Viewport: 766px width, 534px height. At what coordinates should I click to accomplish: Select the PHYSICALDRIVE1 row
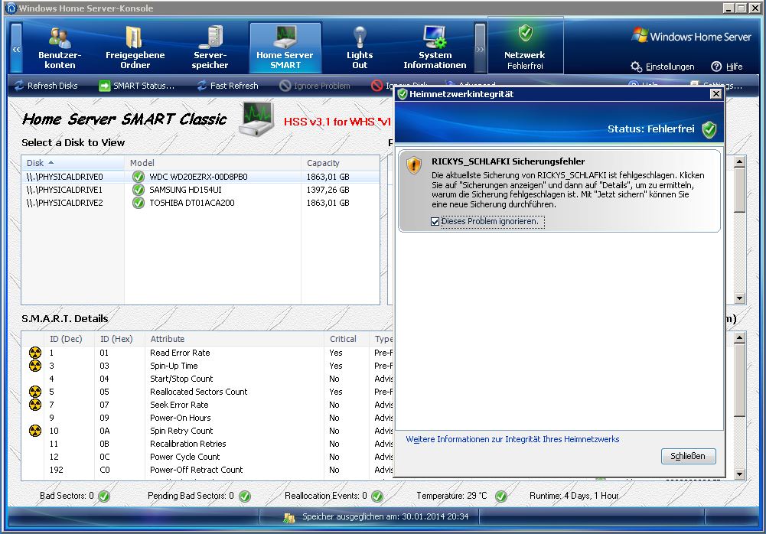[200, 190]
